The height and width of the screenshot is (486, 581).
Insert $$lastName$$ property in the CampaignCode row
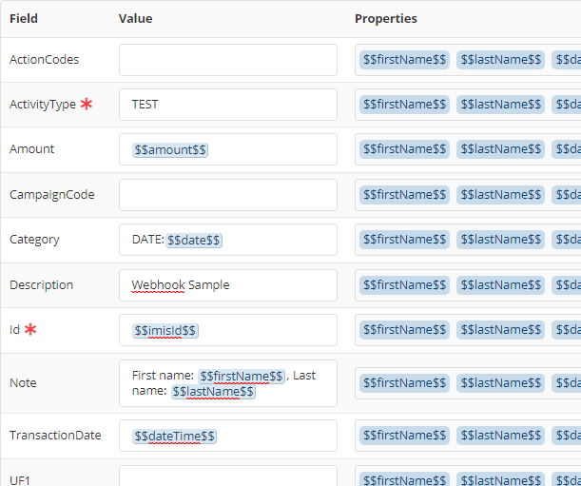coord(501,195)
